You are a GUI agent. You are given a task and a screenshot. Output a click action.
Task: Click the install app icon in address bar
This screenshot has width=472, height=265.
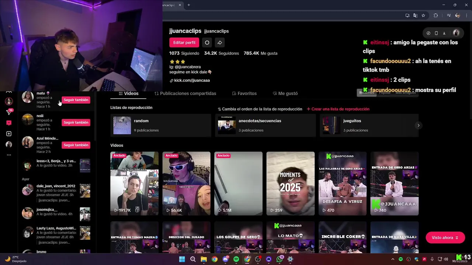pos(407,15)
